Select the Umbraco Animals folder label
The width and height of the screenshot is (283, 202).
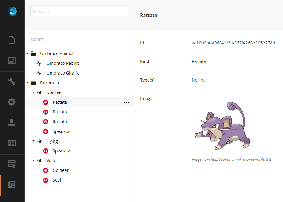[58, 54]
